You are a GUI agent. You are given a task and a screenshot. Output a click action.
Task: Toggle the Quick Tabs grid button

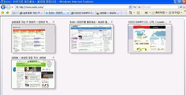(x=14, y=13)
